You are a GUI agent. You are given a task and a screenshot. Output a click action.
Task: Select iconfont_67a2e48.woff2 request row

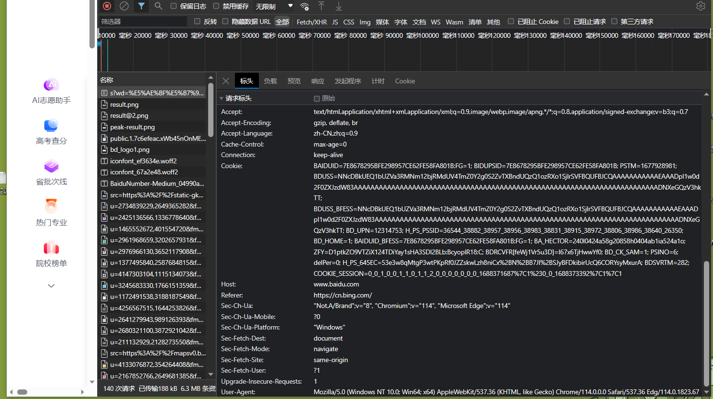coord(153,172)
